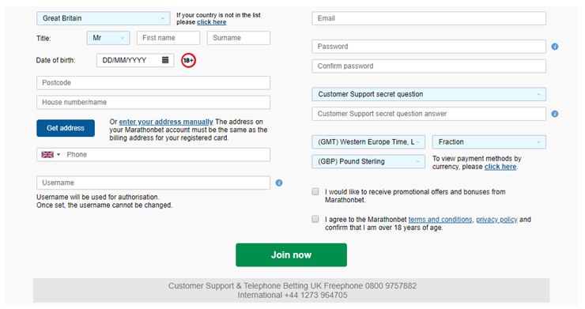
Task: Open the Great Britain country dropdown
Action: coord(103,18)
